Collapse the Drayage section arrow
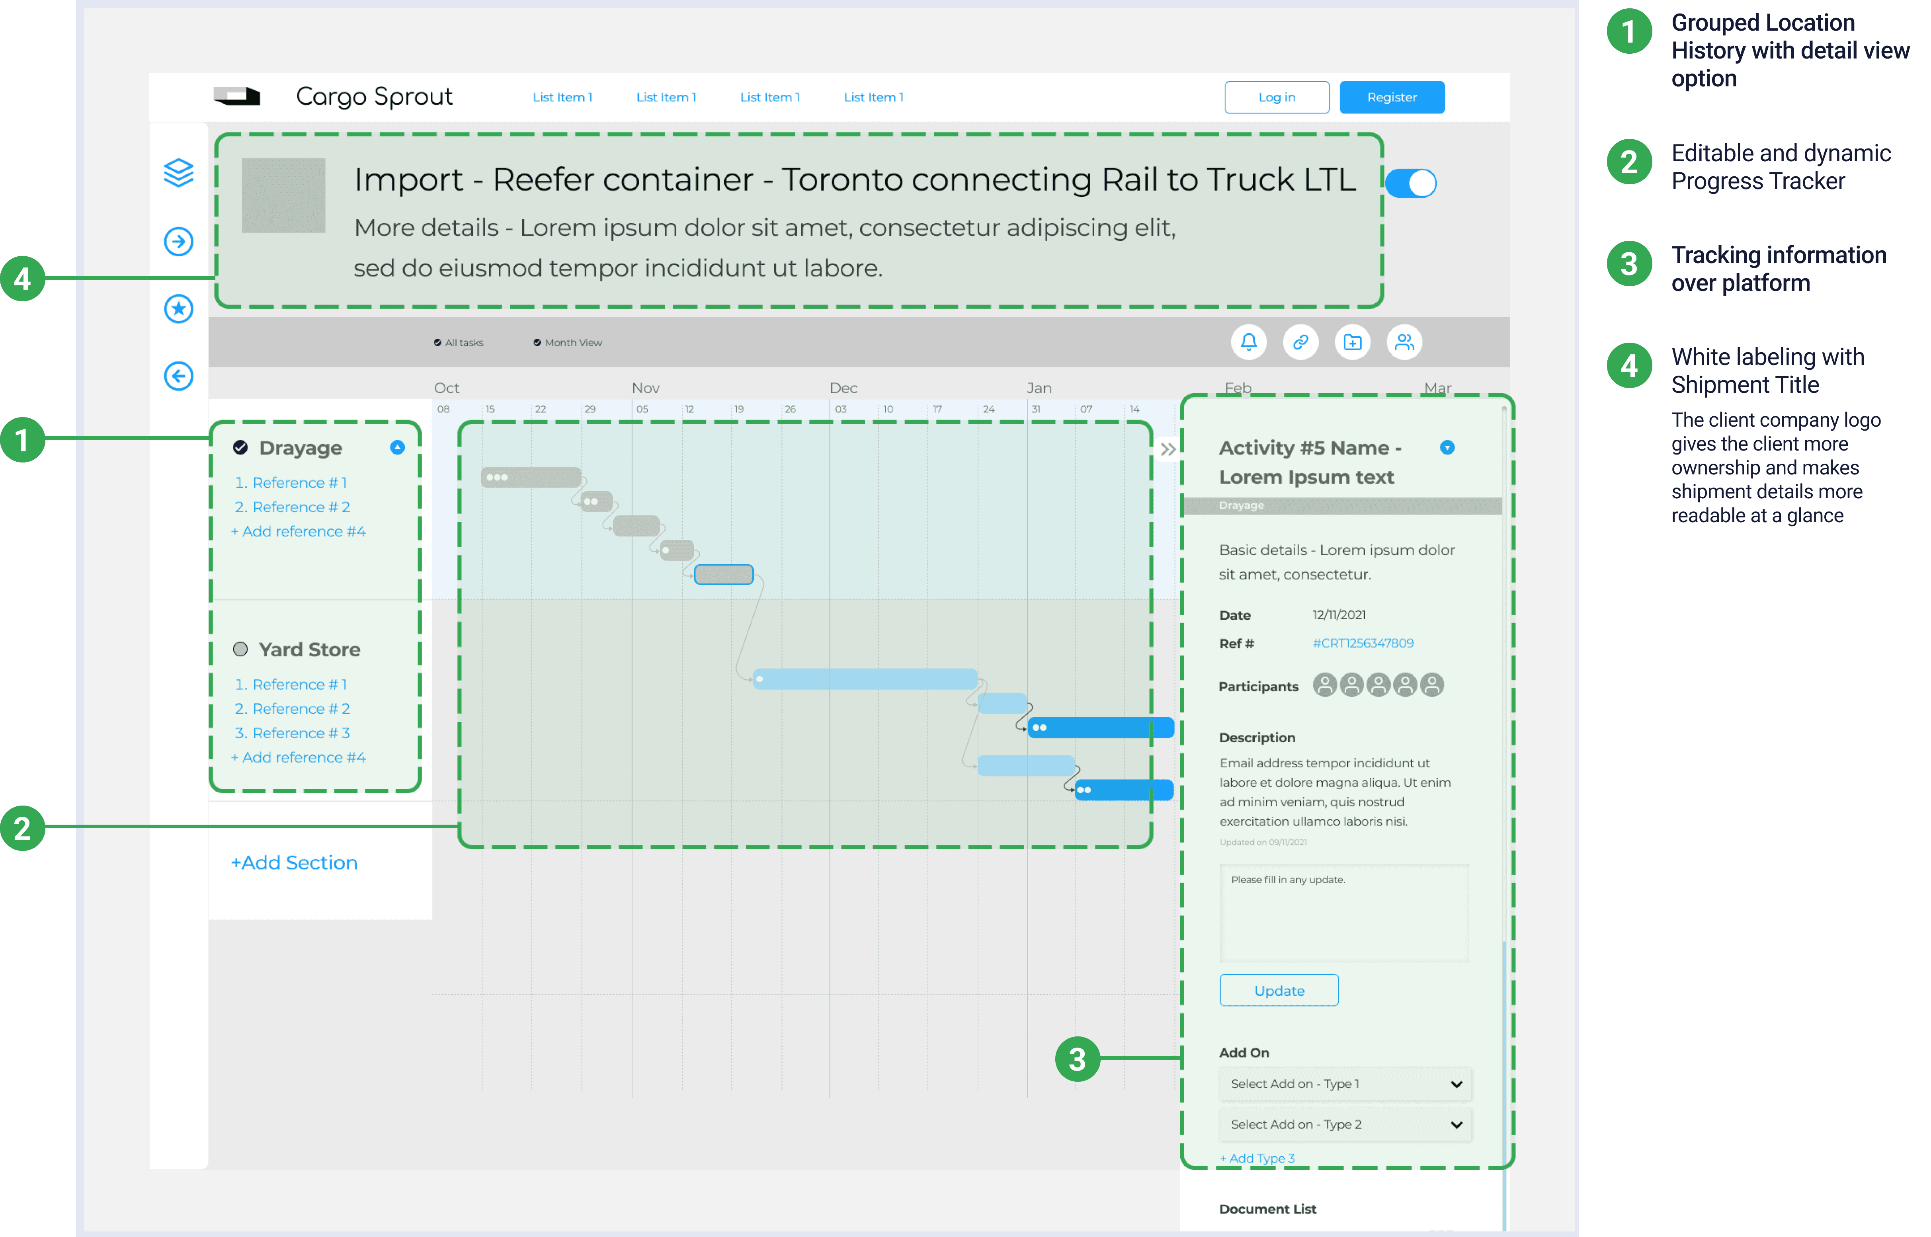Image resolution: width=1931 pixels, height=1237 pixels. click(397, 447)
